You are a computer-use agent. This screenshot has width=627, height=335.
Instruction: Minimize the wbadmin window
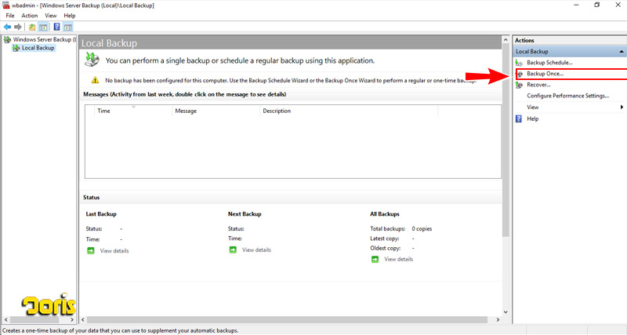pyautogui.click(x=576, y=5)
